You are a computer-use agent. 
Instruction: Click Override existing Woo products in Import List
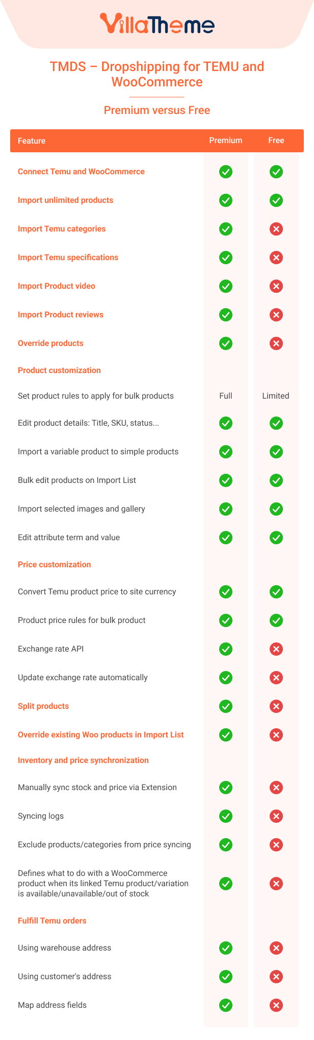point(101,735)
